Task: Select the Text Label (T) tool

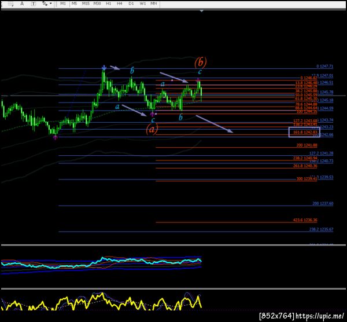Action: coord(34,4)
